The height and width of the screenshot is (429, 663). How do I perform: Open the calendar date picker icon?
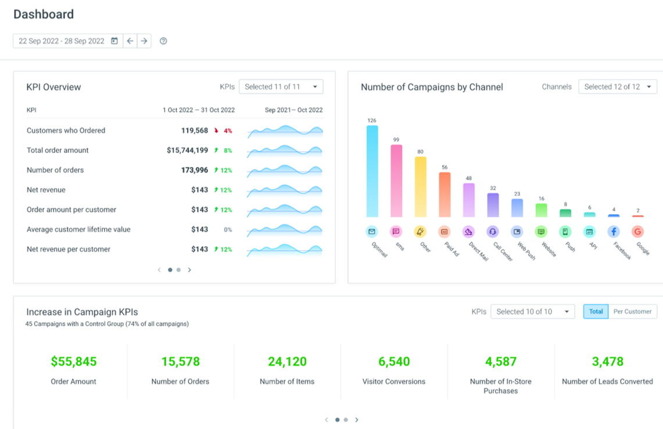(114, 41)
